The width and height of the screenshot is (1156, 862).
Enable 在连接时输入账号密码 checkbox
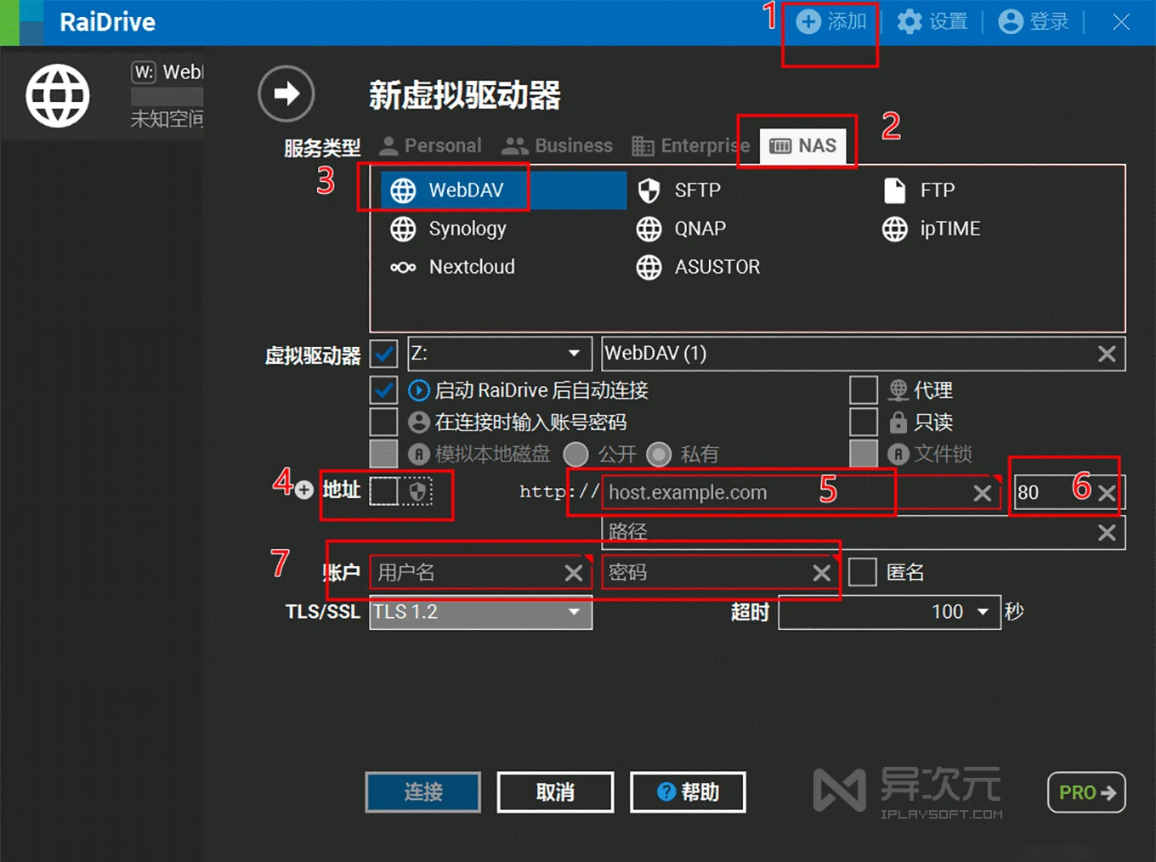tap(384, 422)
